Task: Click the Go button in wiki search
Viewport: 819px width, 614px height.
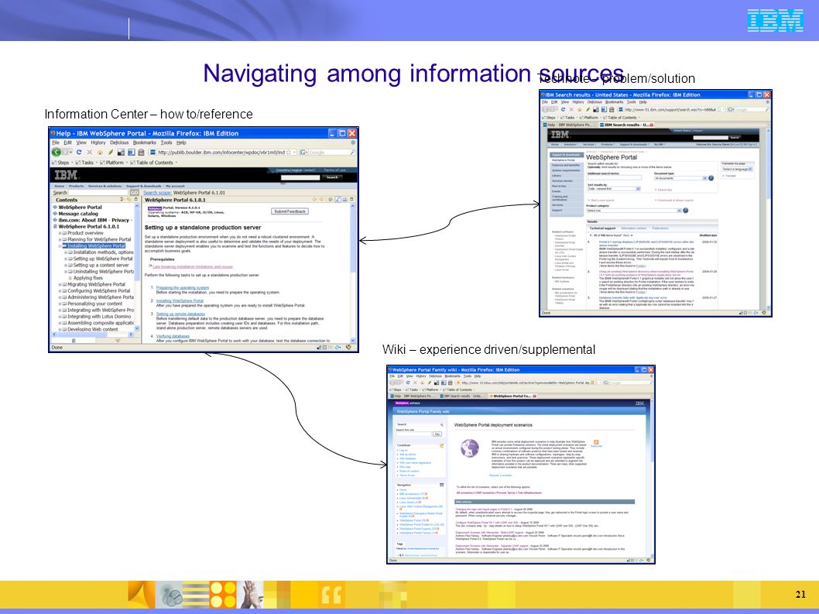Action: (437, 434)
